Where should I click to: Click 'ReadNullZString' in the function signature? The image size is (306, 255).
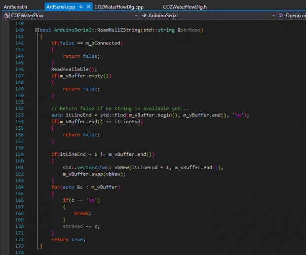[118, 30]
